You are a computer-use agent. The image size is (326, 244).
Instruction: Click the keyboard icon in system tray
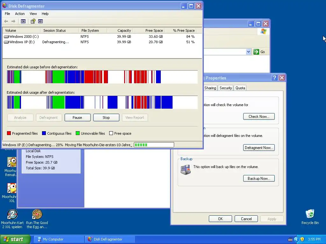(290, 240)
